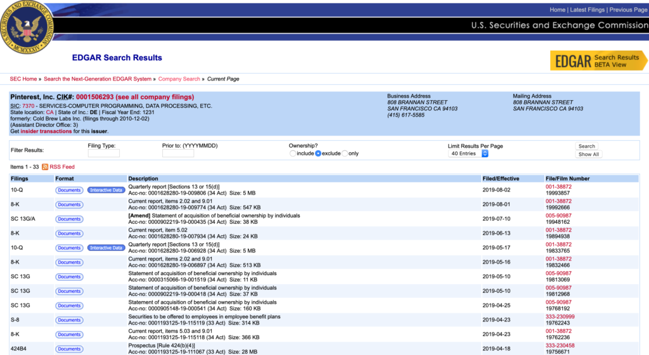Open file number 001-38872 for 2019-06-13 filing
The width and height of the screenshot is (649, 355).
tap(558, 231)
